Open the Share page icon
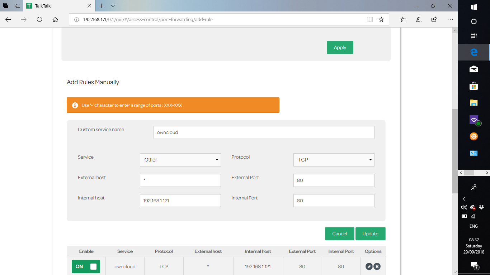 click(434, 20)
